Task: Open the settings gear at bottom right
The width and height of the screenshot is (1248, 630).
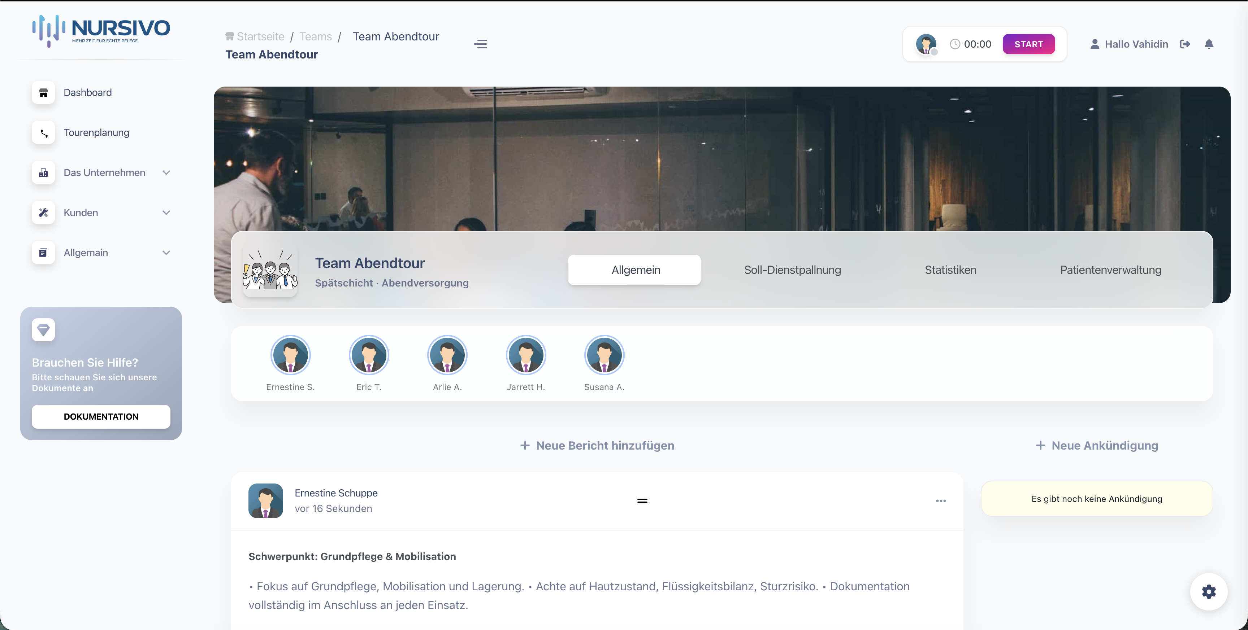Action: [1209, 592]
